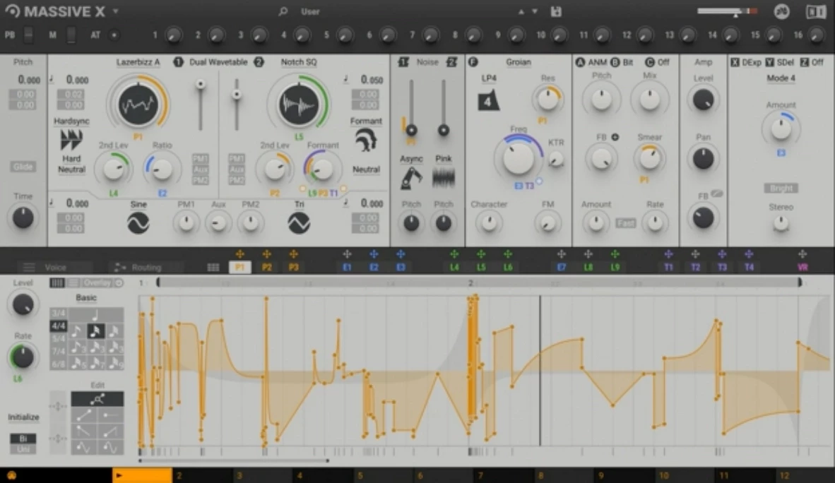Click the Pink noise waveform icon
This screenshot has width=835, height=483.
coord(443,178)
